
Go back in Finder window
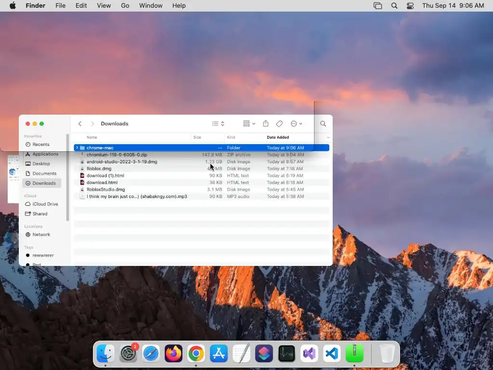coord(80,124)
